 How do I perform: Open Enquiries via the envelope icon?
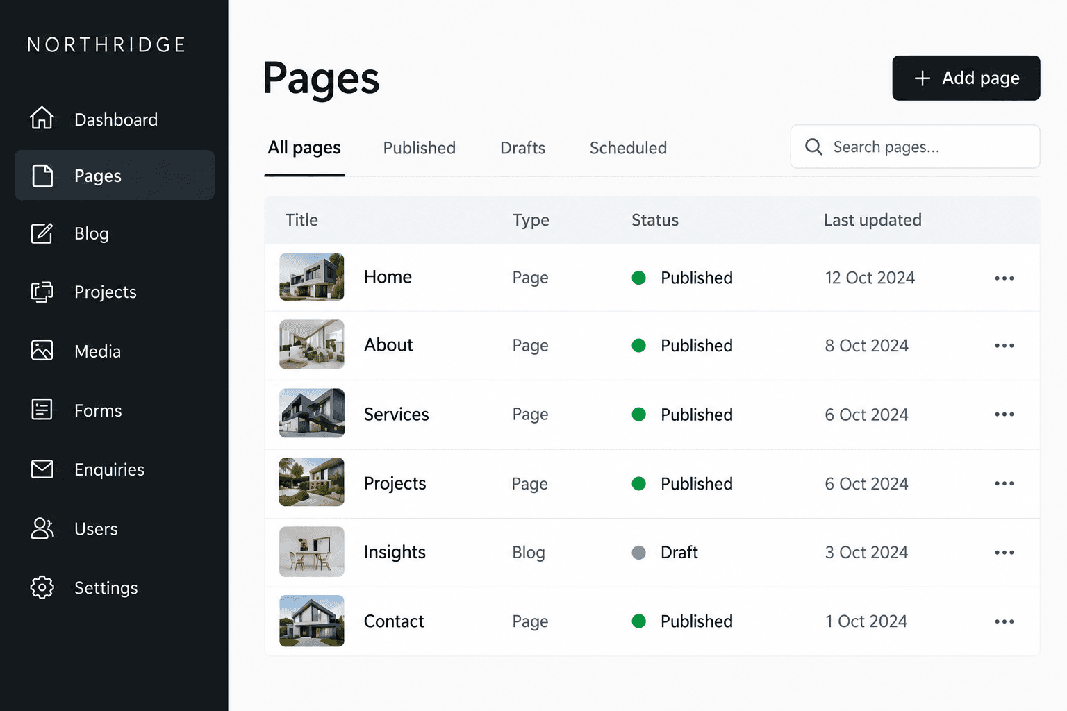(42, 469)
